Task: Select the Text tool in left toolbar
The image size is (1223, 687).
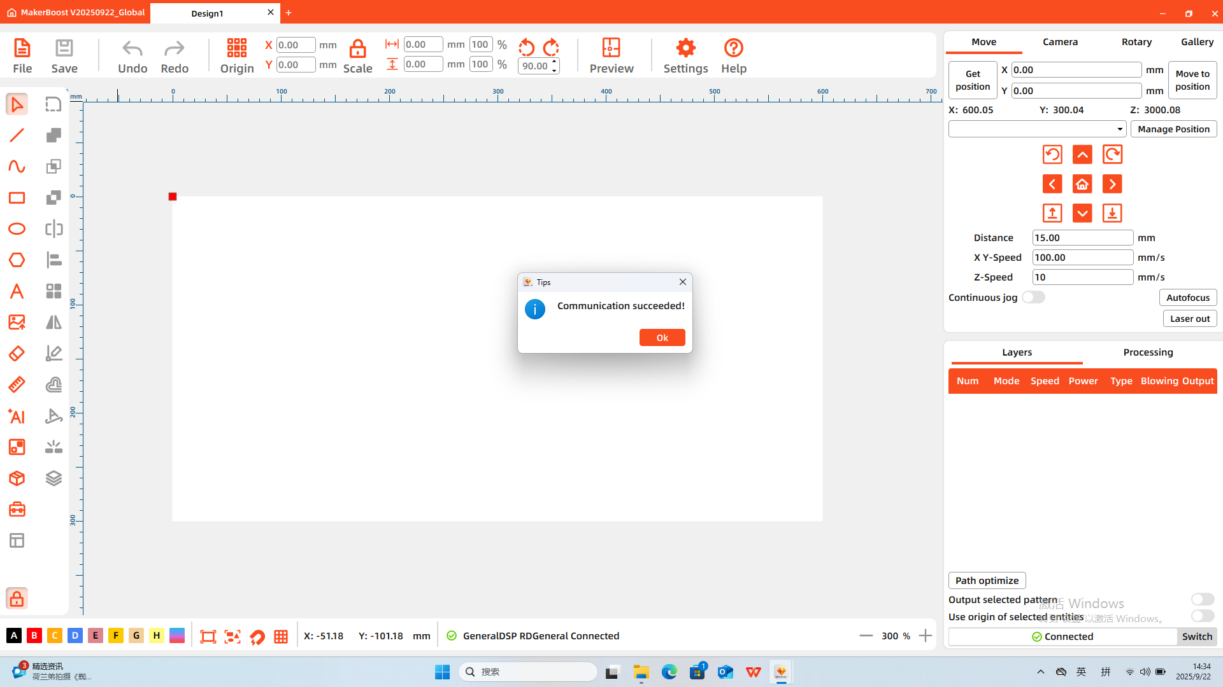Action: [17, 291]
